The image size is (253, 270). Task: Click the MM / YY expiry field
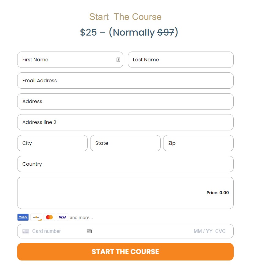click(203, 231)
